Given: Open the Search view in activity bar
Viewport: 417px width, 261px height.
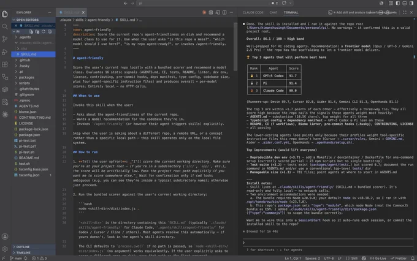Looking at the screenshot, I should (5, 26).
